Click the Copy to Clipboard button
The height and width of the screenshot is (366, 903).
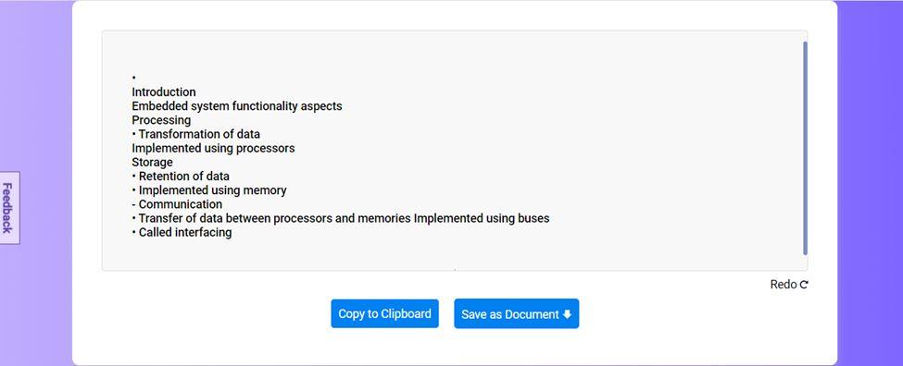[x=384, y=313]
